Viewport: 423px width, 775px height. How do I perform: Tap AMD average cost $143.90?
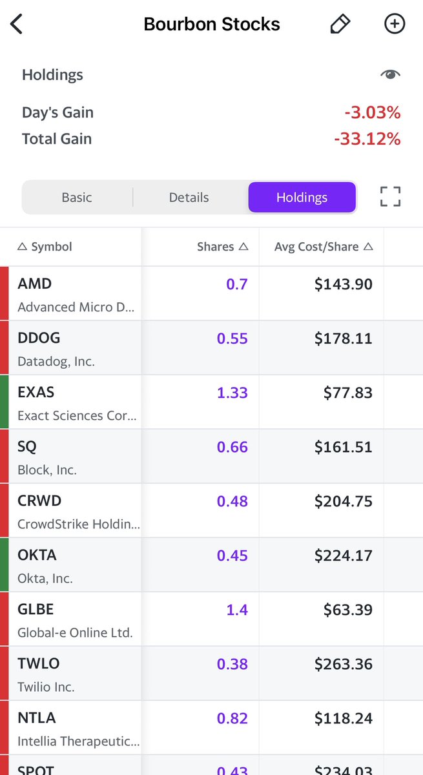(344, 284)
